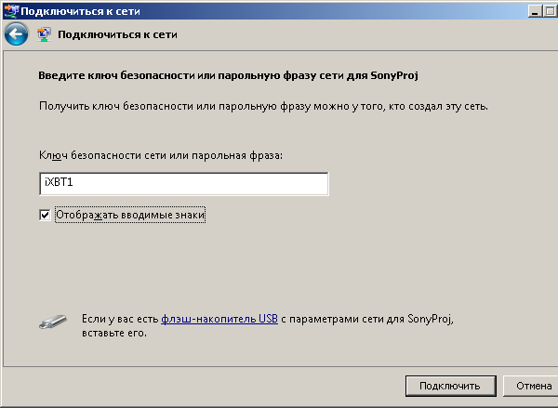
Task: Click the network icon beside the wizard header
Action: [x=44, y=35]
